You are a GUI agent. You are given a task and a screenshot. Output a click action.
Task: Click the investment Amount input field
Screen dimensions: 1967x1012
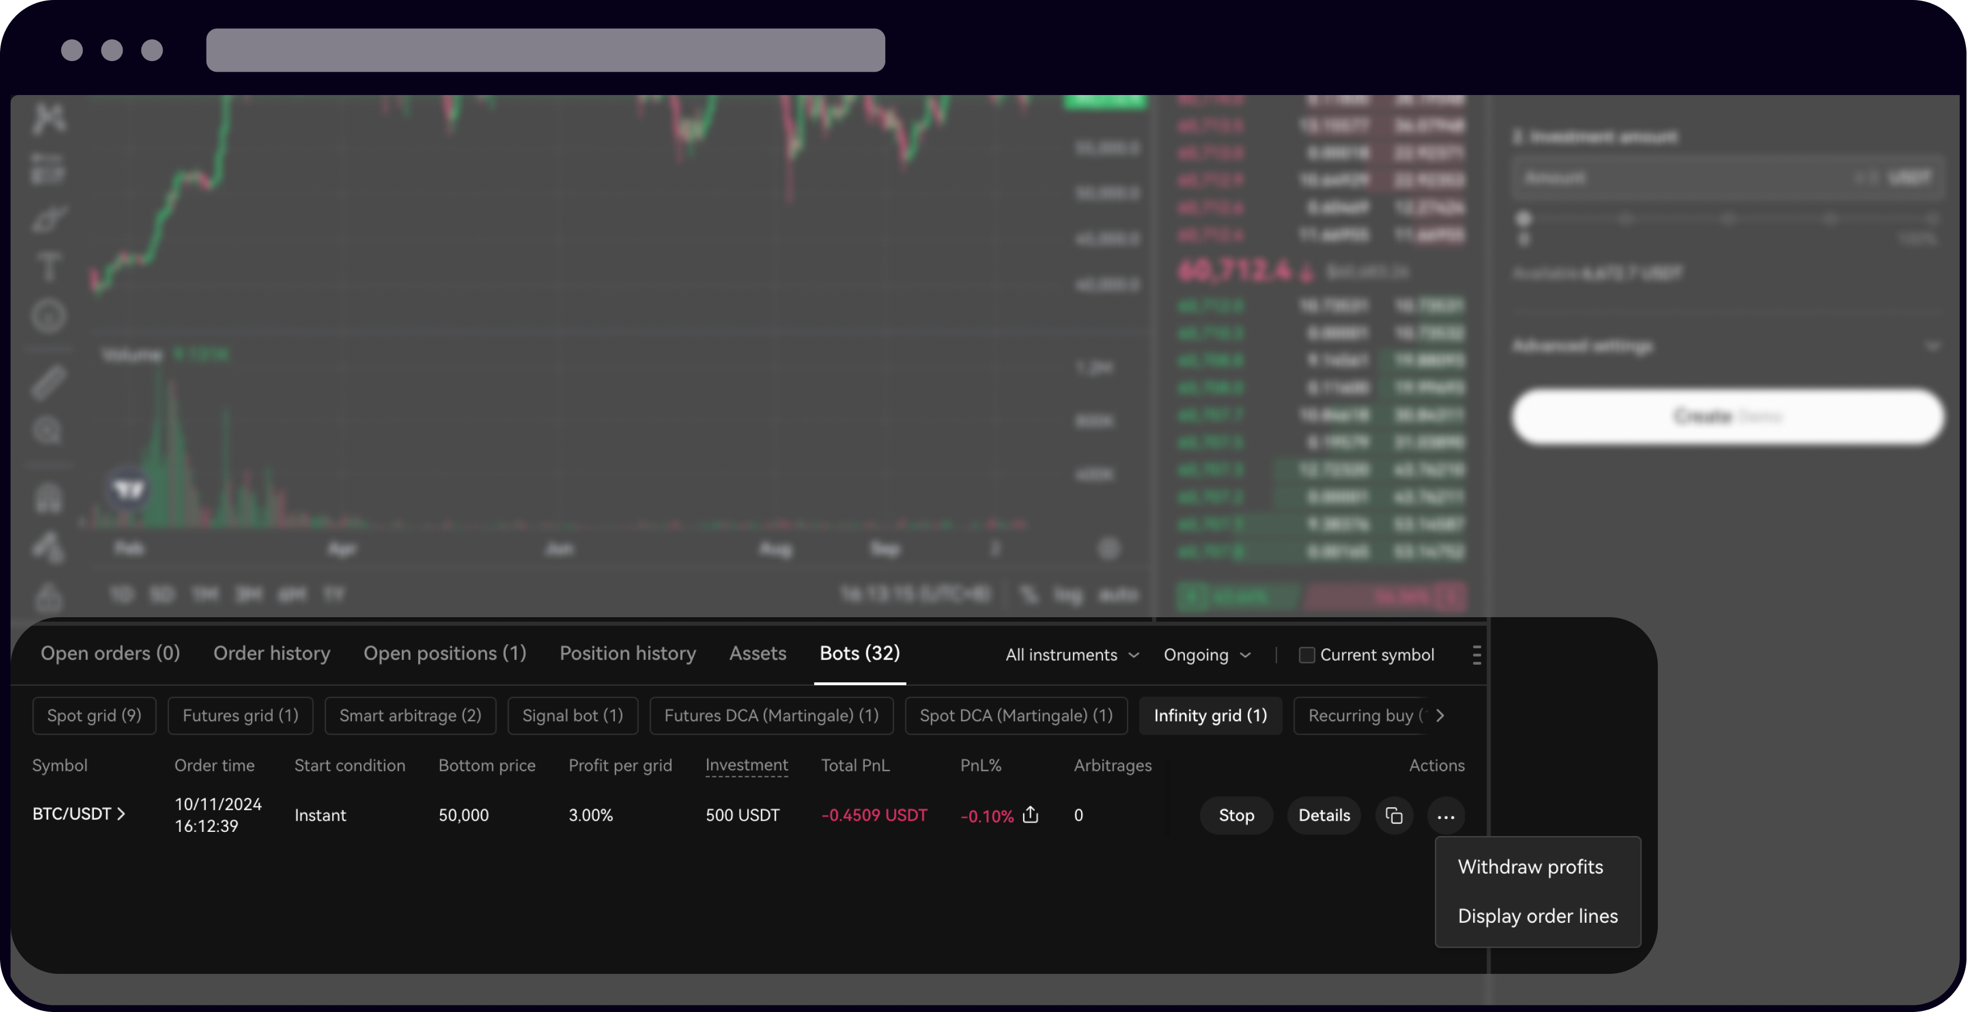1727,178
